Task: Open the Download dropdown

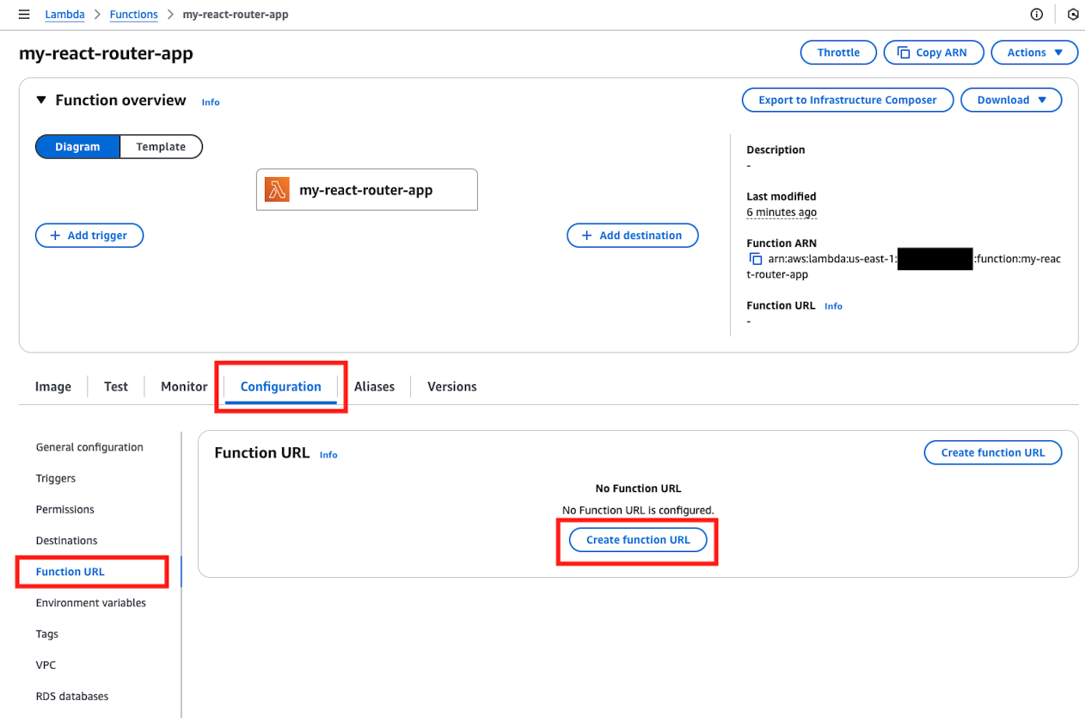Action: click(x=1011, y=100)
